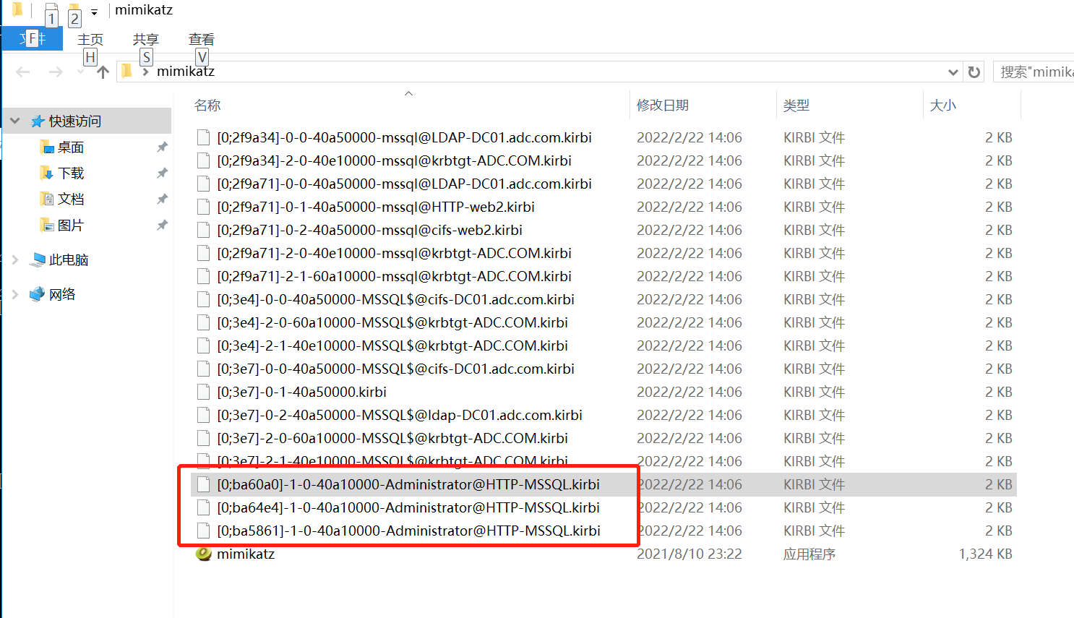Image resolution: width=1074 pixels, height=618 pixels.
Task: Select [0;3e4]-0-0 MSSQL$@cifs-DC01 file
Action: pos(395,299)
